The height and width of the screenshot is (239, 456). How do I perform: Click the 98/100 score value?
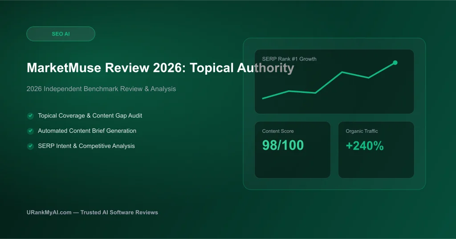pos(283,145)
